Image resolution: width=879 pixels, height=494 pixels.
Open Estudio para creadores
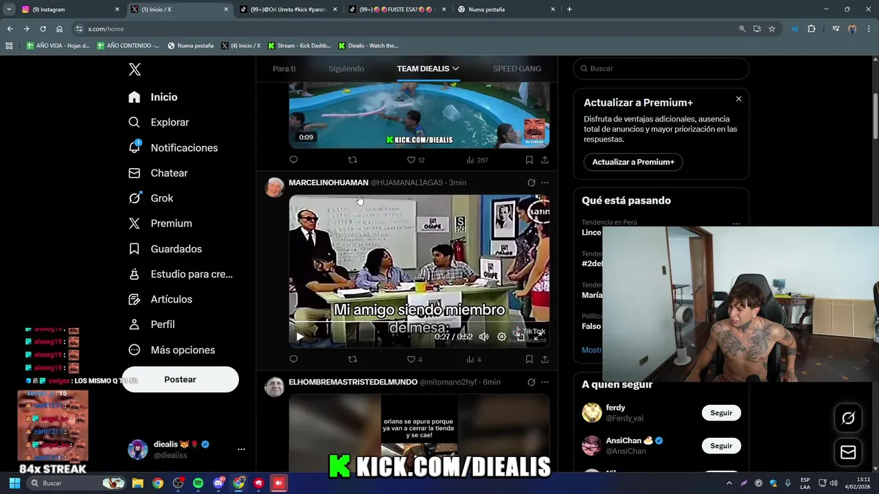point(181,274)
